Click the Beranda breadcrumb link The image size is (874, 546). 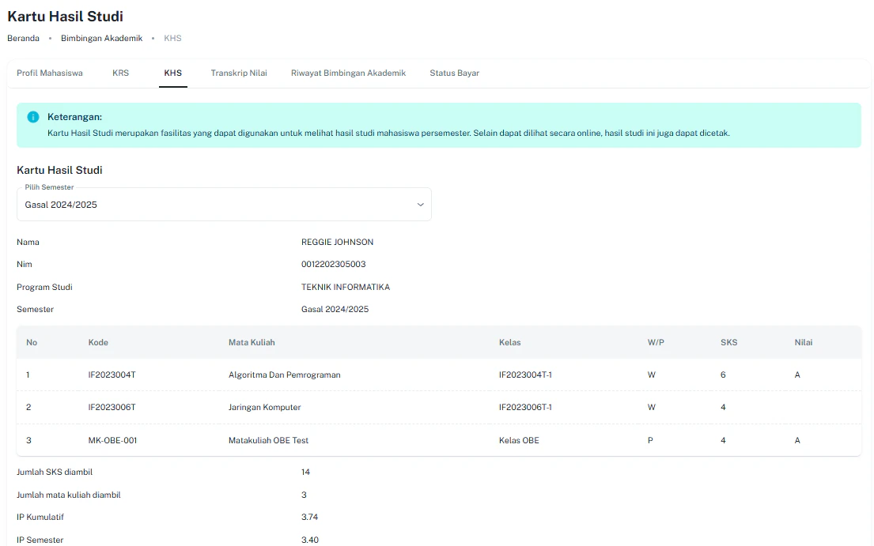tap(24, 39)
